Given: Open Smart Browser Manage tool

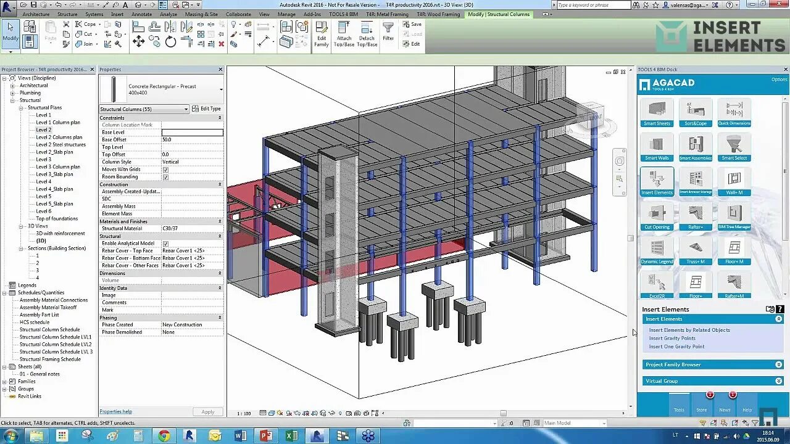Looking at the screenshot, I should pyautogui.click(x=696, y=182).
